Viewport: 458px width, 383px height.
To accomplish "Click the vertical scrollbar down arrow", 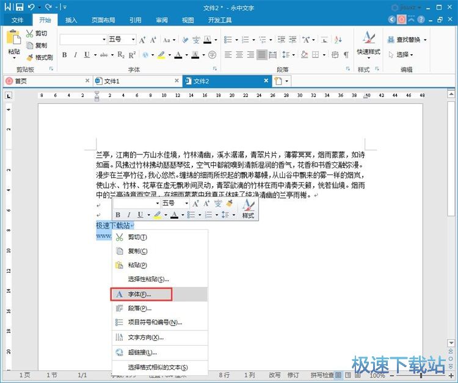I will 451,343.
